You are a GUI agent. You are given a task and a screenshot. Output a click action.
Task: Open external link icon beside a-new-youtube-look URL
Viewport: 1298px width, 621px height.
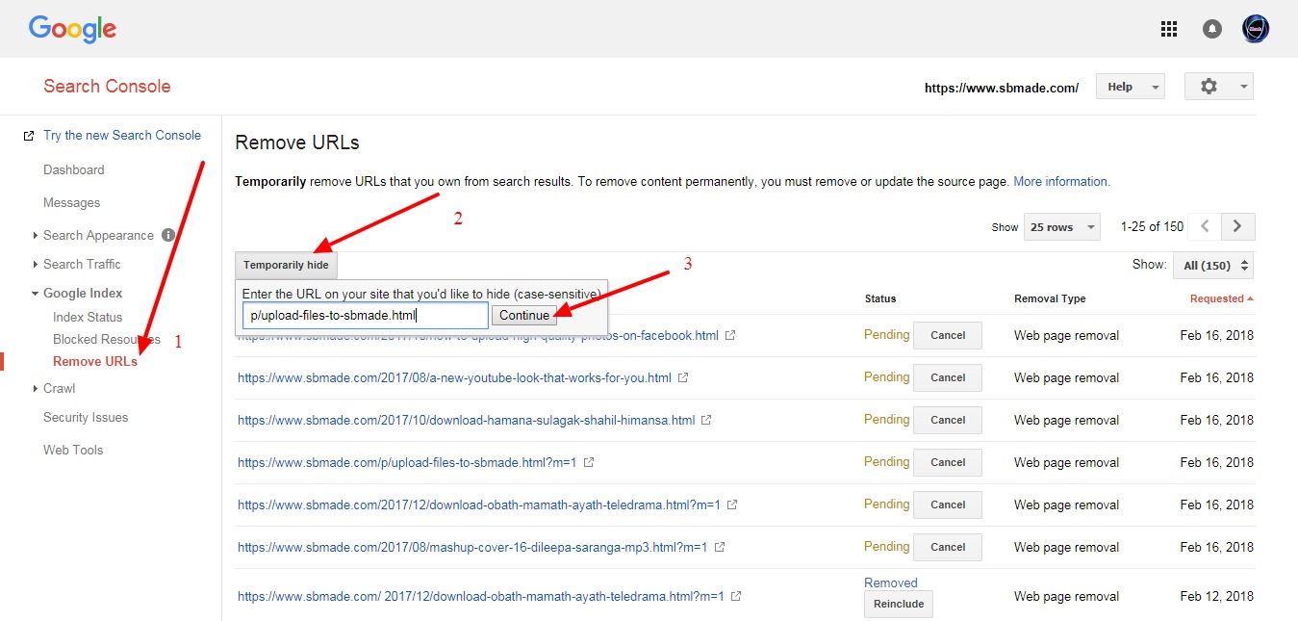683,377
